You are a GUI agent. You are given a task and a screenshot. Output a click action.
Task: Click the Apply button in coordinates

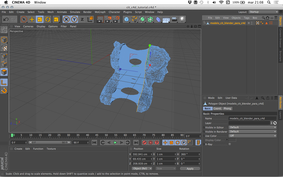click(190, 169)
